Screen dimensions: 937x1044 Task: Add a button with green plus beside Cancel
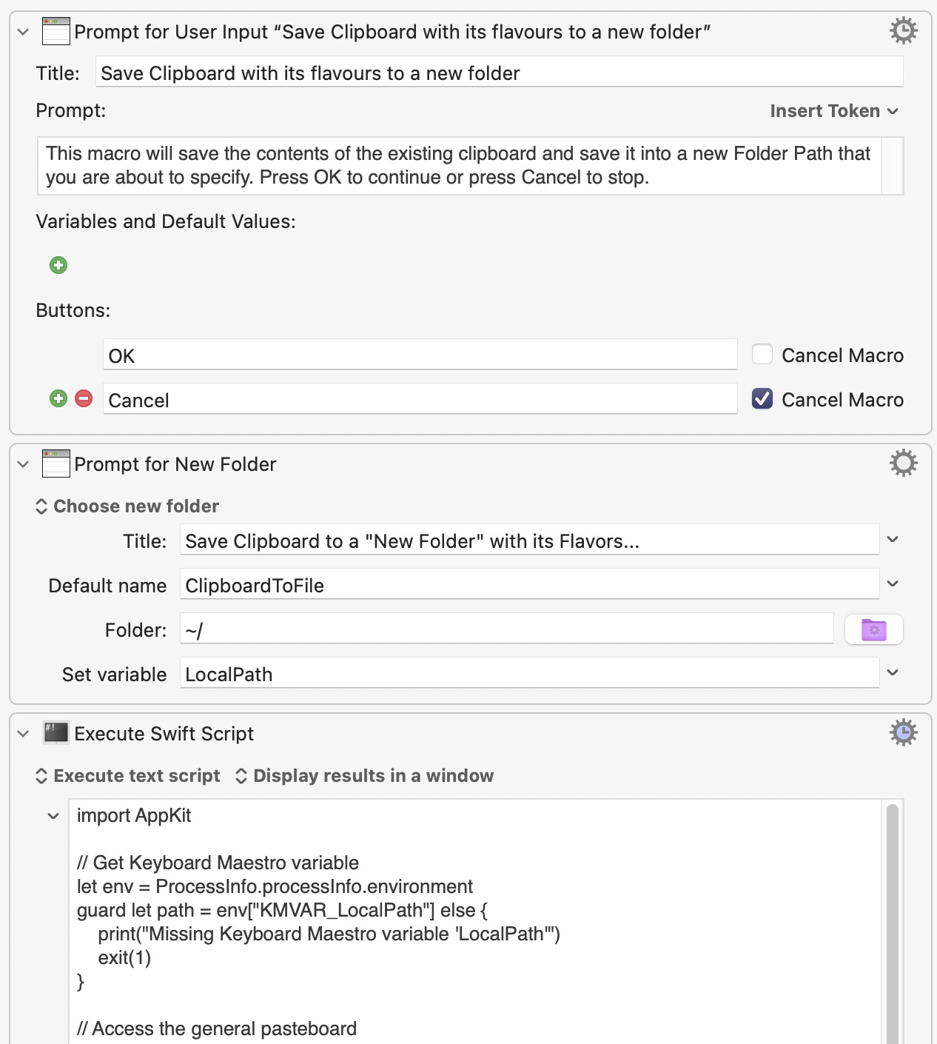click(x=58, y=399)
